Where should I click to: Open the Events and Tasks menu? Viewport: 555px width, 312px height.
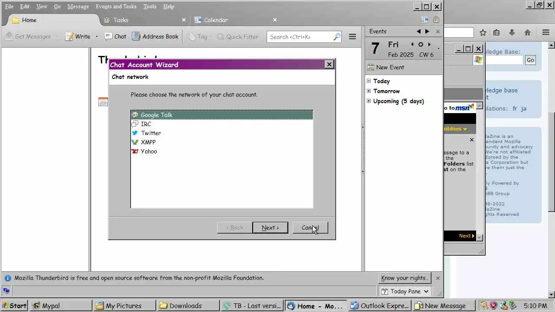(116, 6)
